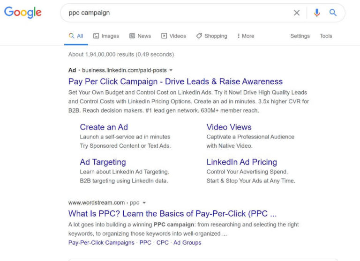Screen dimensions: 360x261
Task: Open Pay Per Click Campaign ad headline
Action: click(x=175, y=81)
